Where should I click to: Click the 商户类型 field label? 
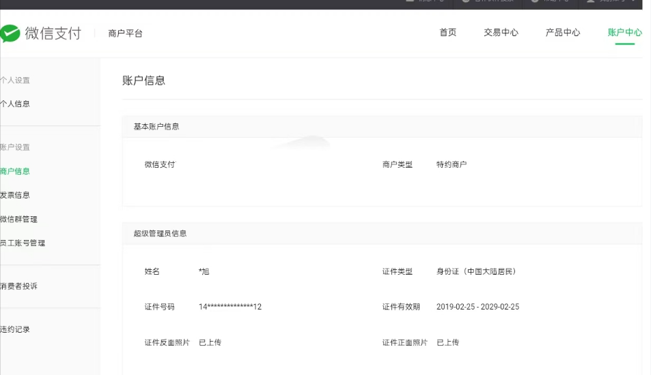tap(398, 164)
